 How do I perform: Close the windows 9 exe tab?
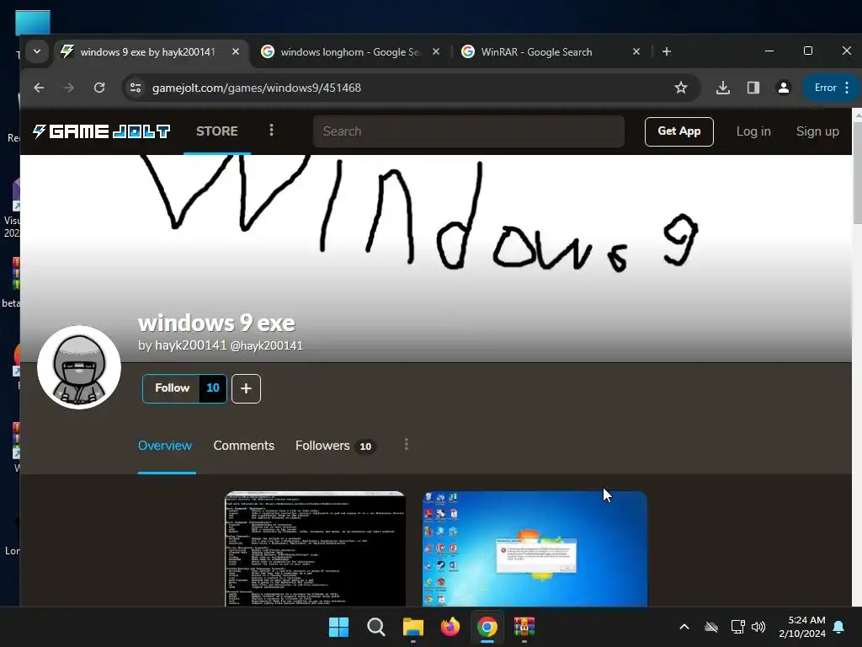(236, 51)
